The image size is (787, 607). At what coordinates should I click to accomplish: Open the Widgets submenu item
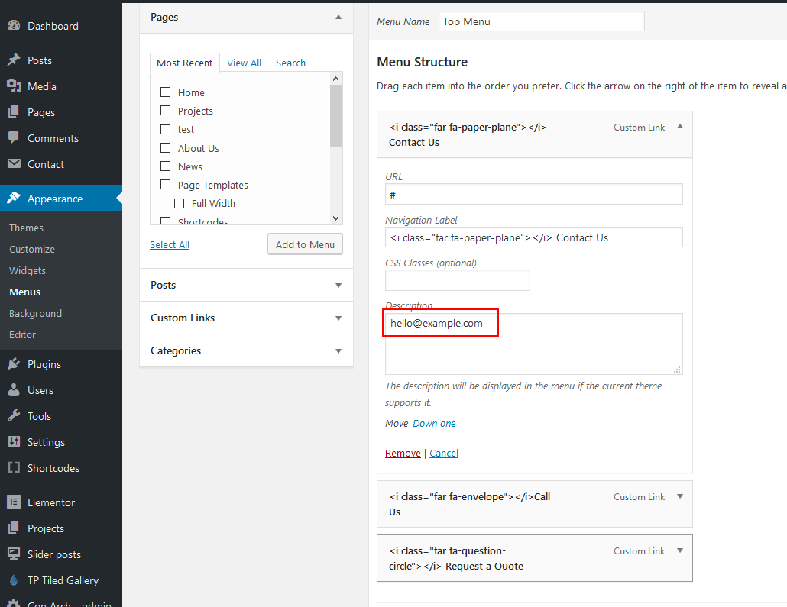(x=28, y=270)
